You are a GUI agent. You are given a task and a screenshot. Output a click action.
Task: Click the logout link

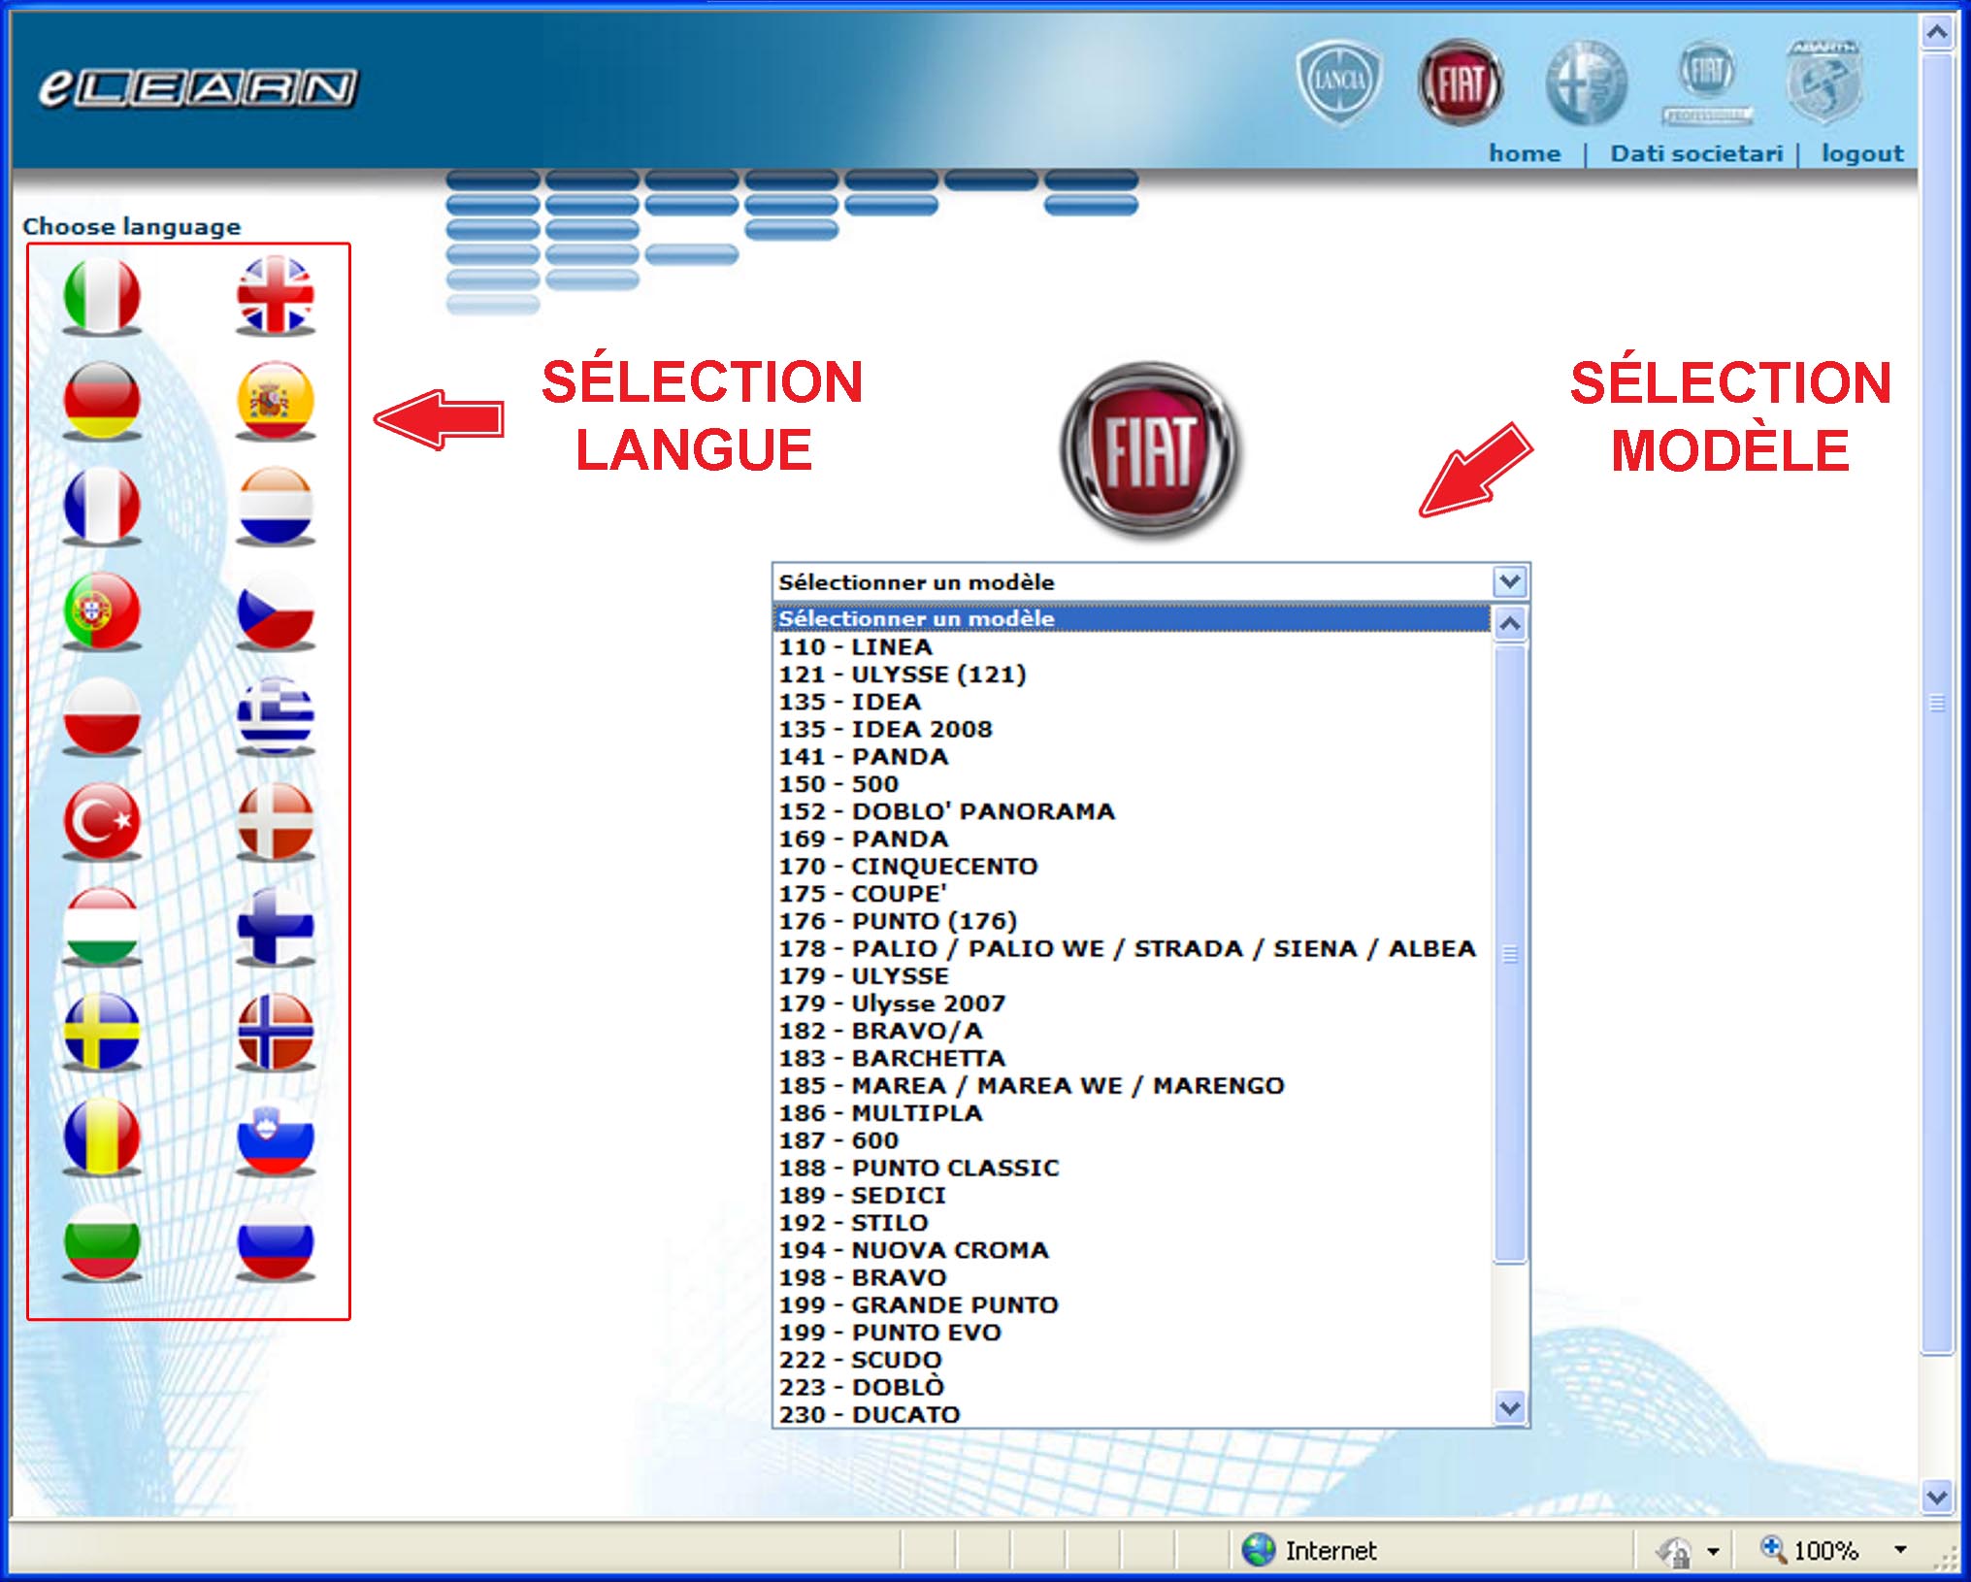(1861, 153)
